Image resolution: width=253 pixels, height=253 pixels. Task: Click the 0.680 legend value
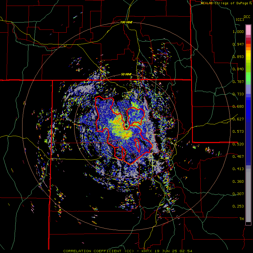tap(238, 107)
